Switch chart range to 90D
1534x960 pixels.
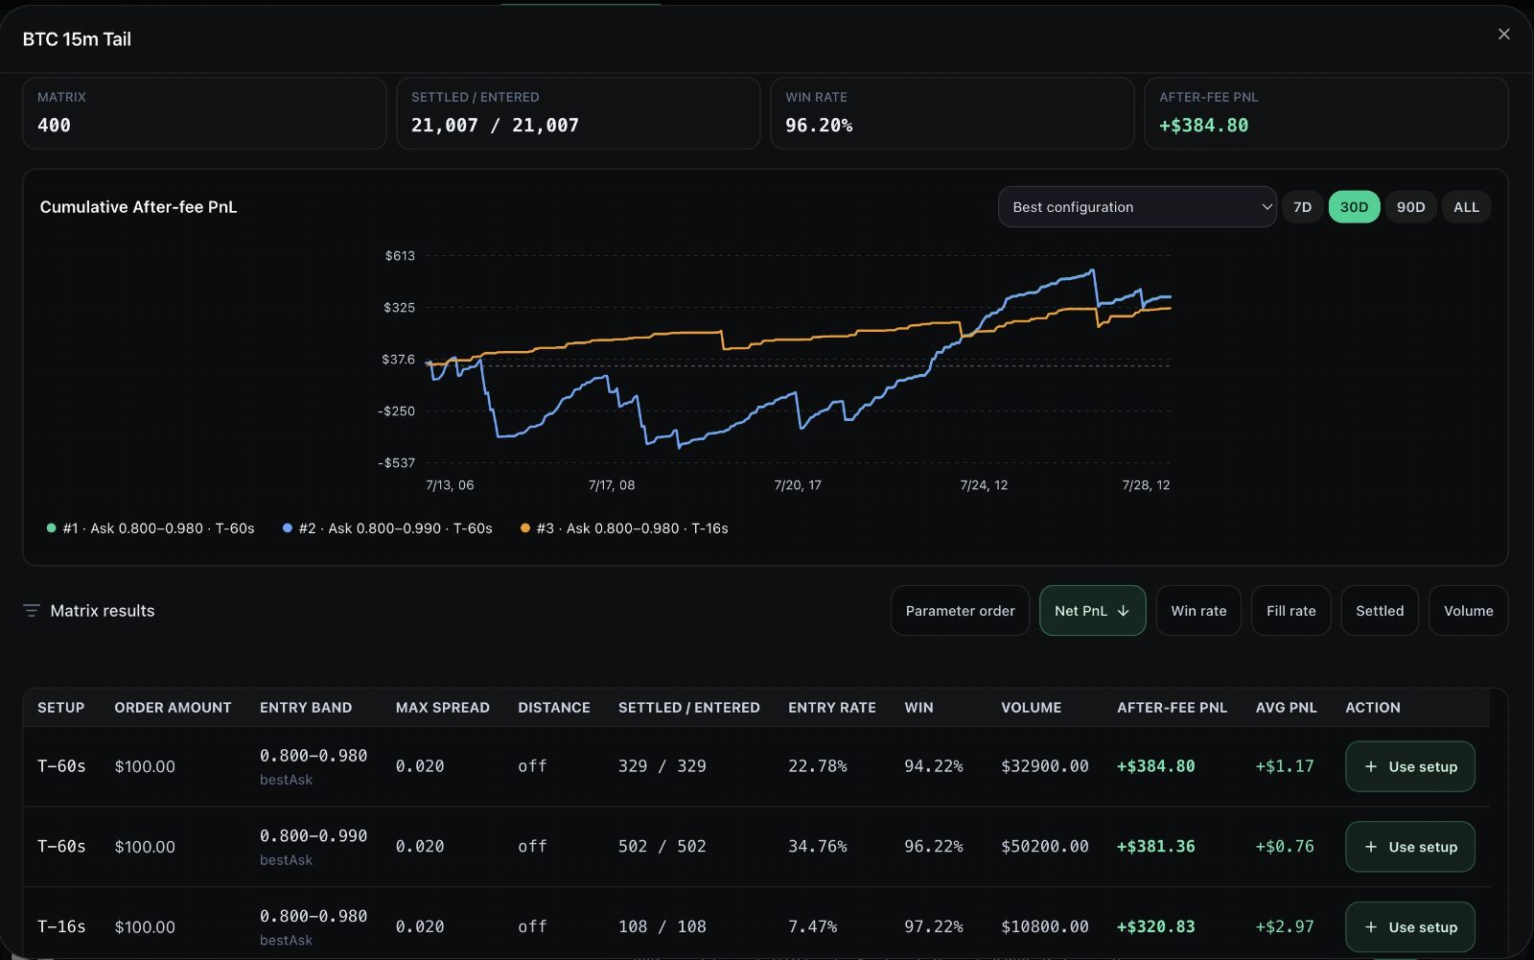(1410, 207)
